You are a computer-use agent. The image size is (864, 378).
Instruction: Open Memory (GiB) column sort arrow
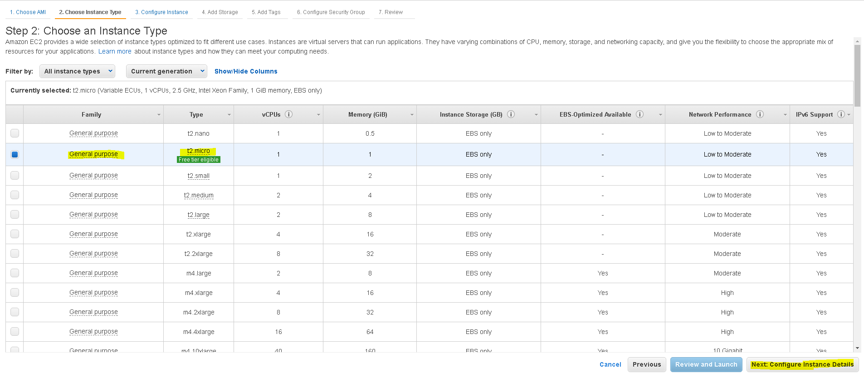tap(412, 115)
